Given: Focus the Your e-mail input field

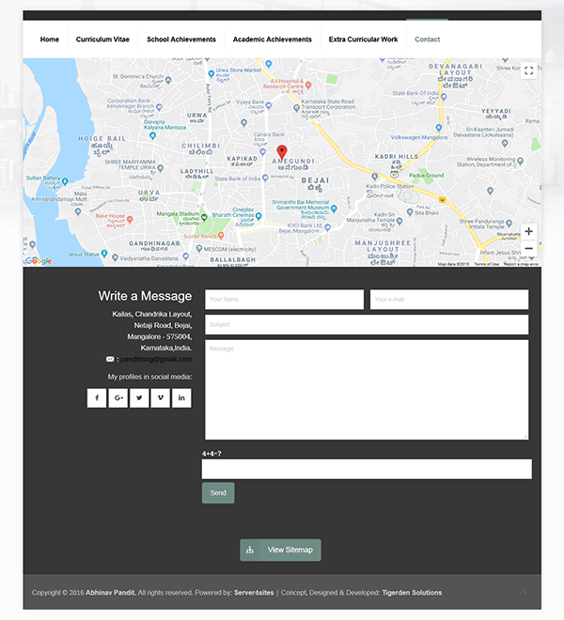Looking at the screenshot, I should click(x=449, y=300).
